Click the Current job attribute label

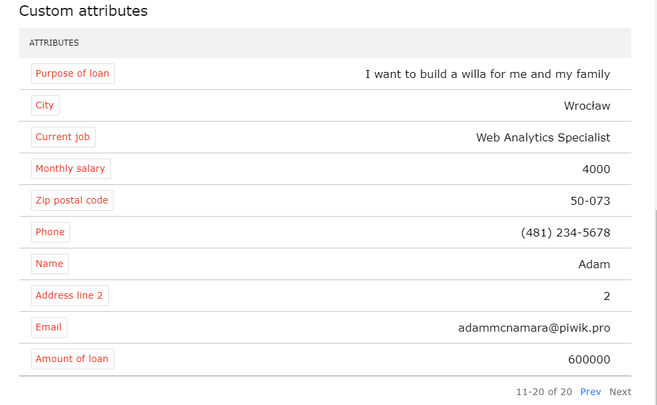(x=63, y=137)
